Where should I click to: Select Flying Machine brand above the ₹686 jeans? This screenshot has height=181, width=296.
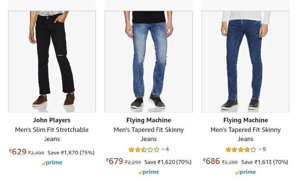click(246, 120)
